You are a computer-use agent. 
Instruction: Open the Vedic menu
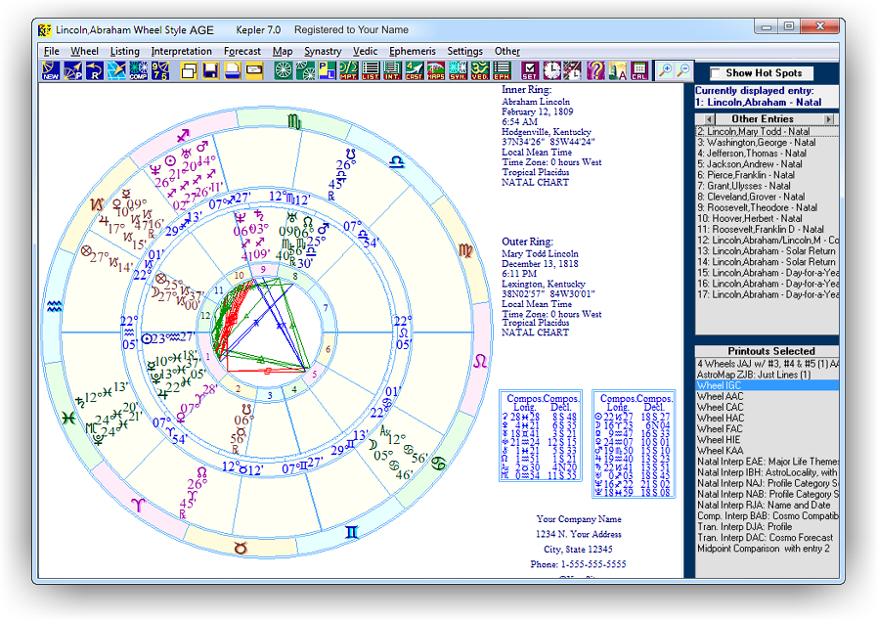point(366,51)
